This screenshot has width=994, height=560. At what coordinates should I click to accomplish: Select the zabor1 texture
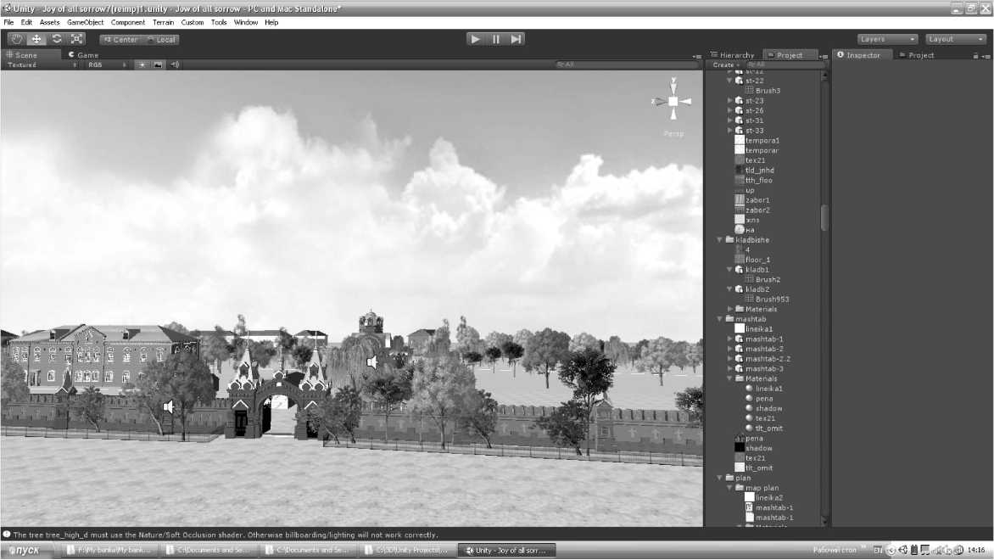(752, 199)
